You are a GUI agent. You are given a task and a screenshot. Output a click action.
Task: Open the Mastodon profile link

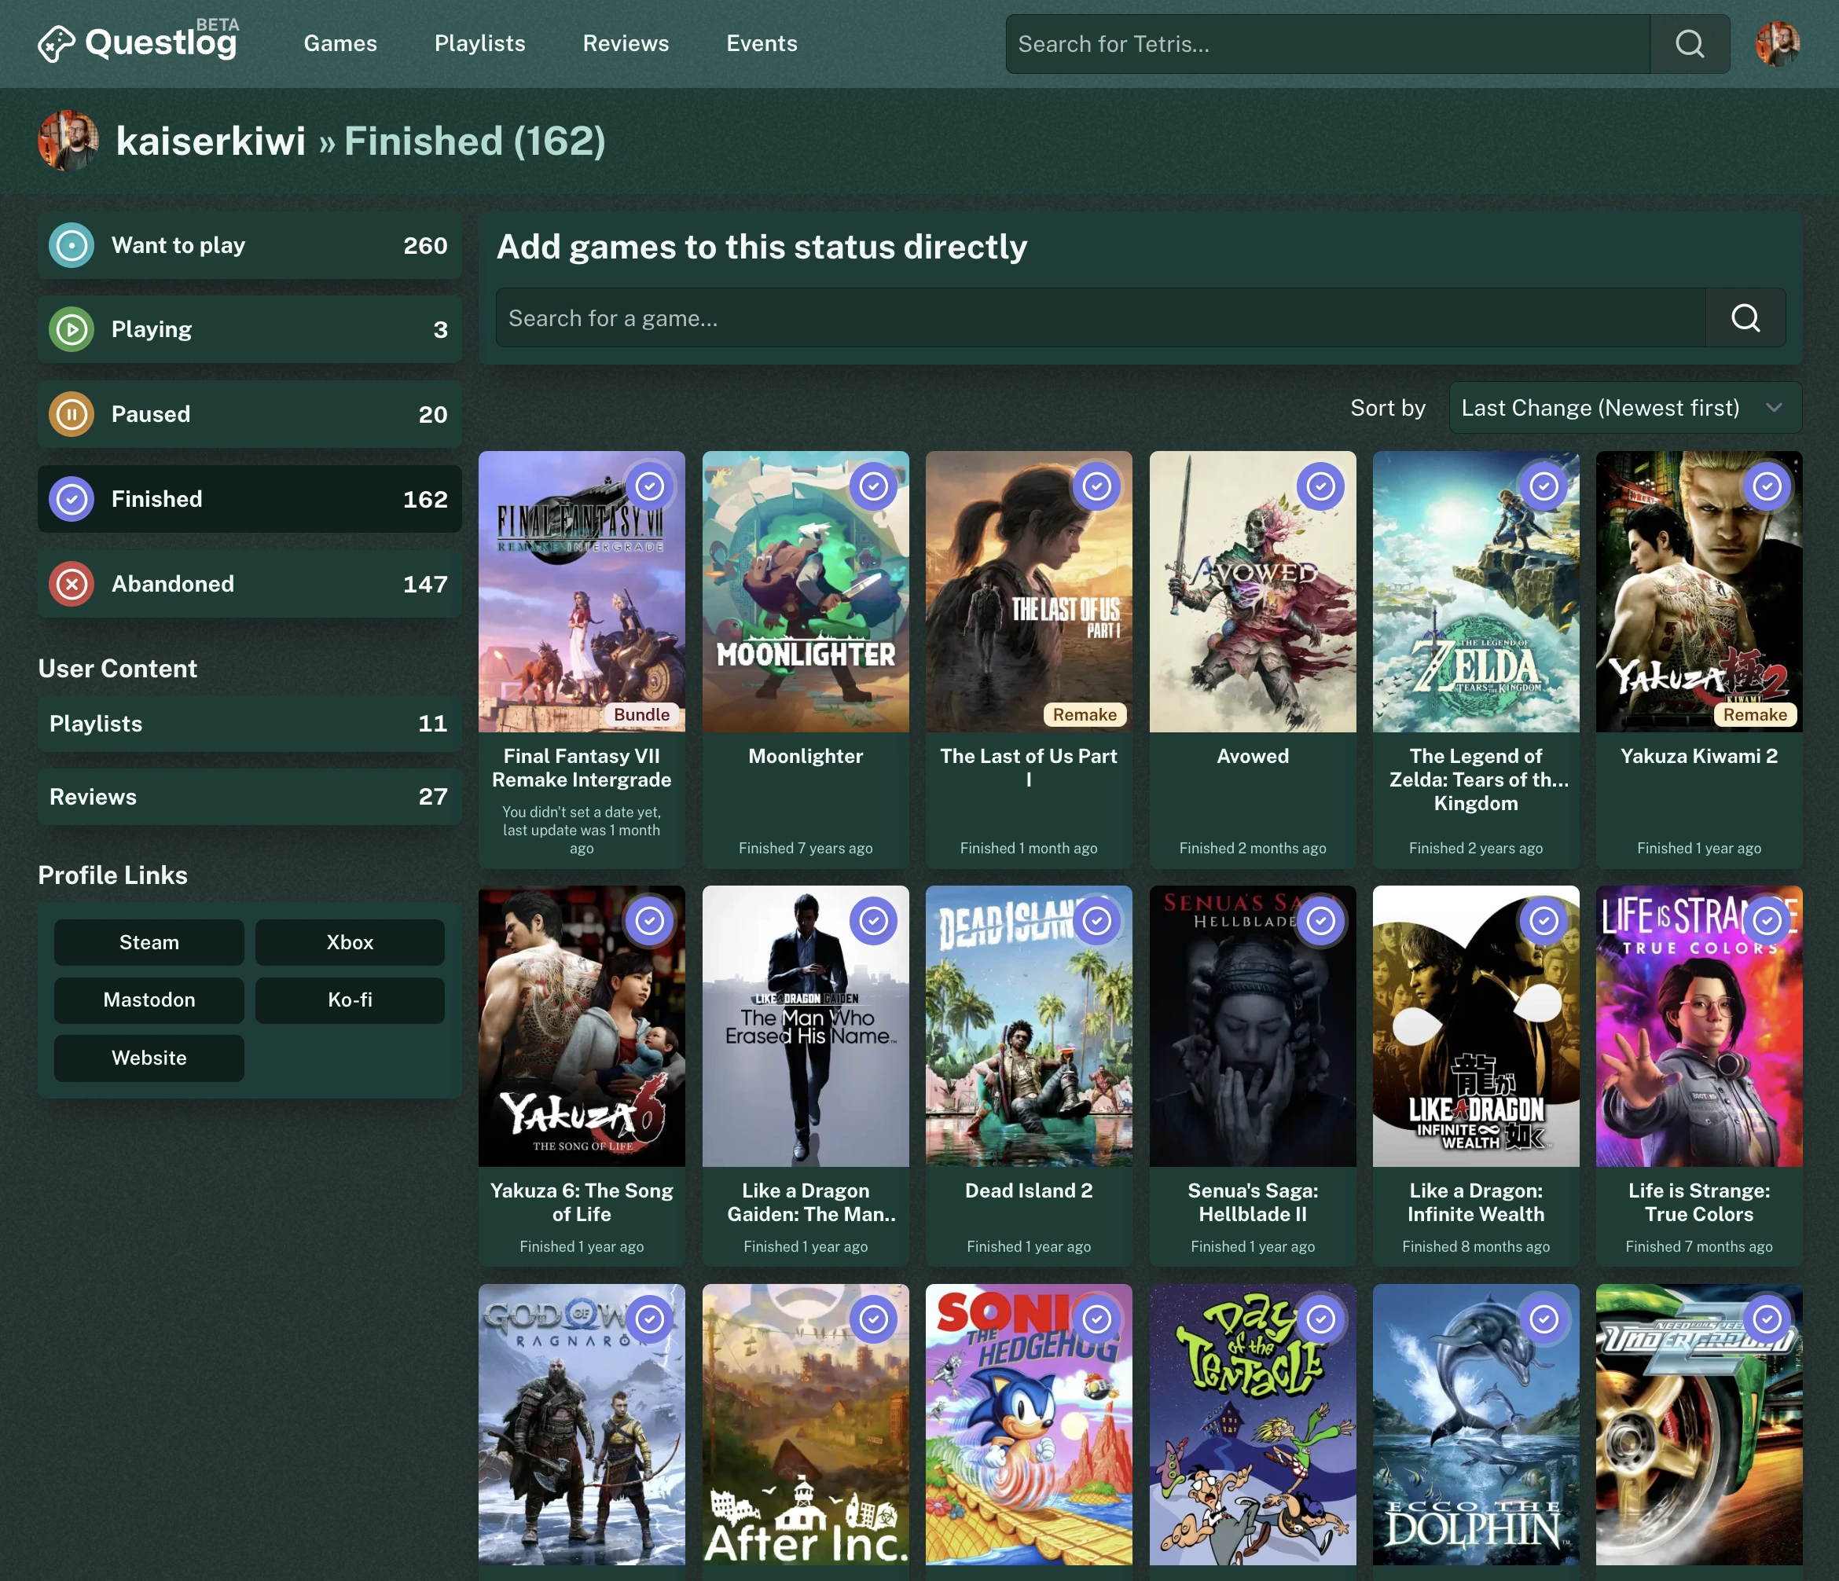pyautogui.click(x=149, y=1000)
